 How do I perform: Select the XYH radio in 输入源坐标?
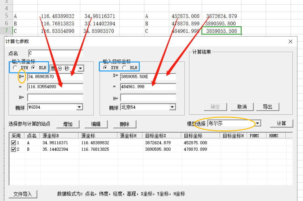[14, 67]
